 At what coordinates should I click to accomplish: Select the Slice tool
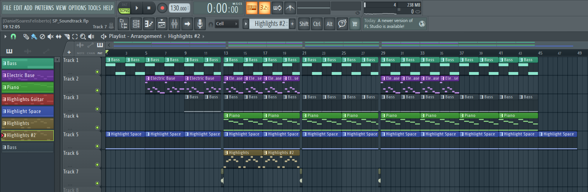point(67,36)
